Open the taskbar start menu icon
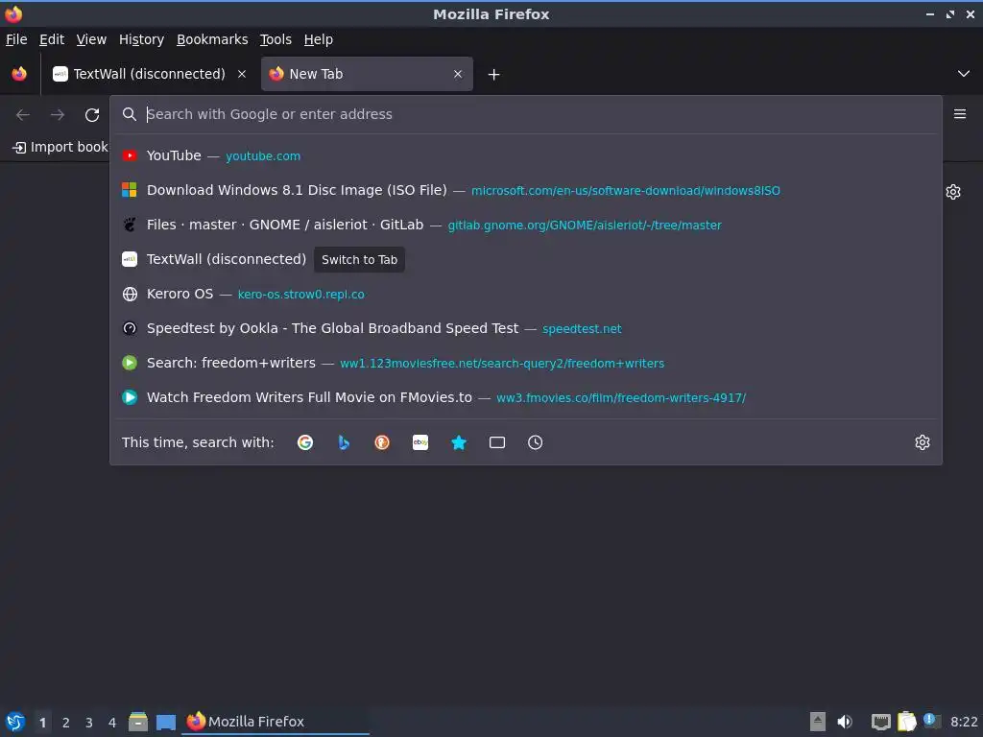This screenshot has height=737, width=983. 15,722
